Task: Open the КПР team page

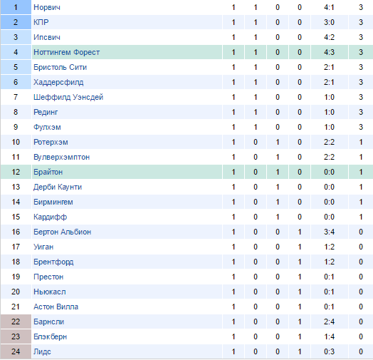Action: [x=41, y=22]
